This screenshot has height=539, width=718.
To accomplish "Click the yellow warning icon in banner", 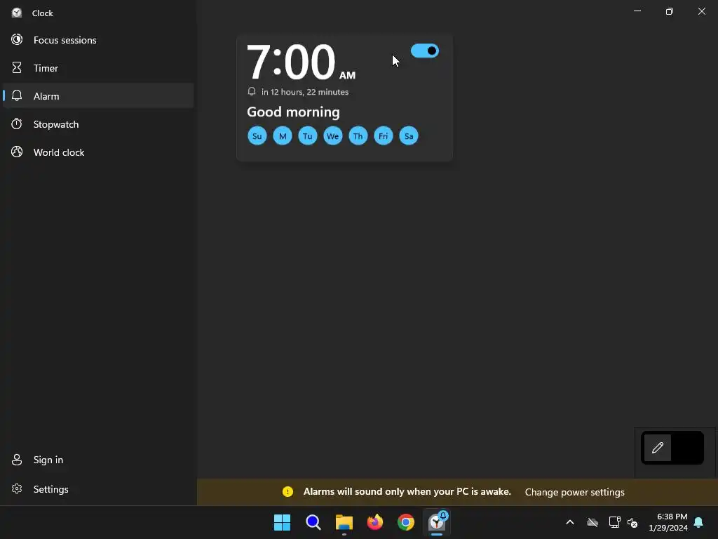I will coord(287,492).
